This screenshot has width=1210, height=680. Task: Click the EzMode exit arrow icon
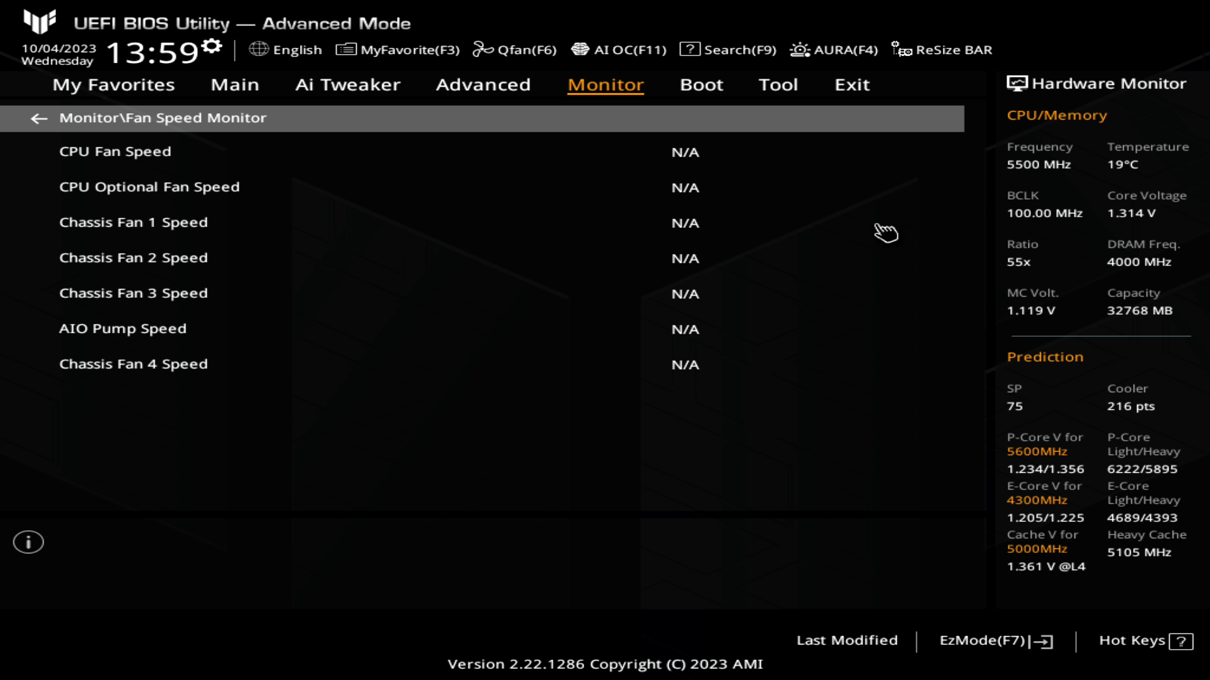1041,641
